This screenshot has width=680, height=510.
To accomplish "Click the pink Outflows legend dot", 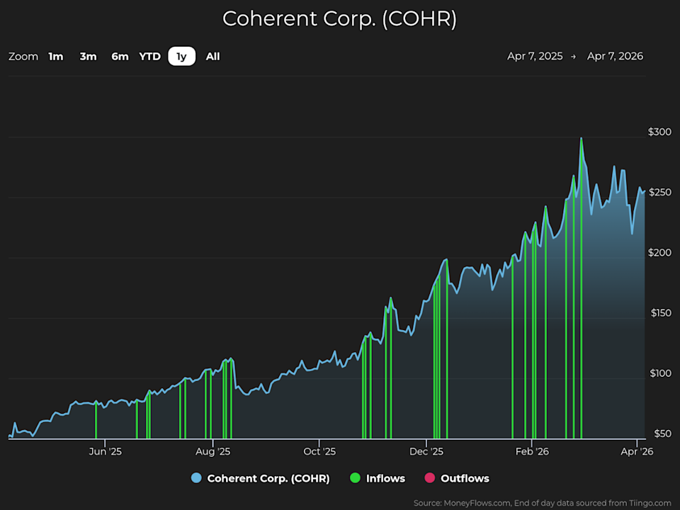I will coord(429,478).
